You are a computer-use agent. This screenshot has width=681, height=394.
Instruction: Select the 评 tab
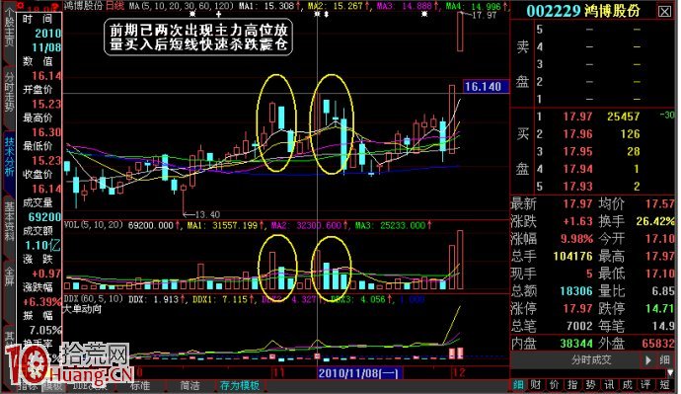click(645, 384)
